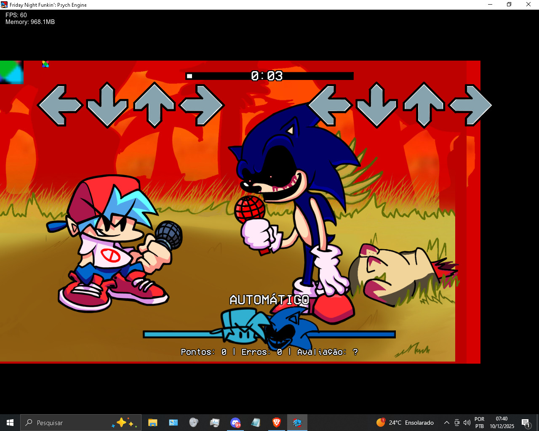
Task: Toggle system sound via the speaker tray icon
Action: pos(467,423)
